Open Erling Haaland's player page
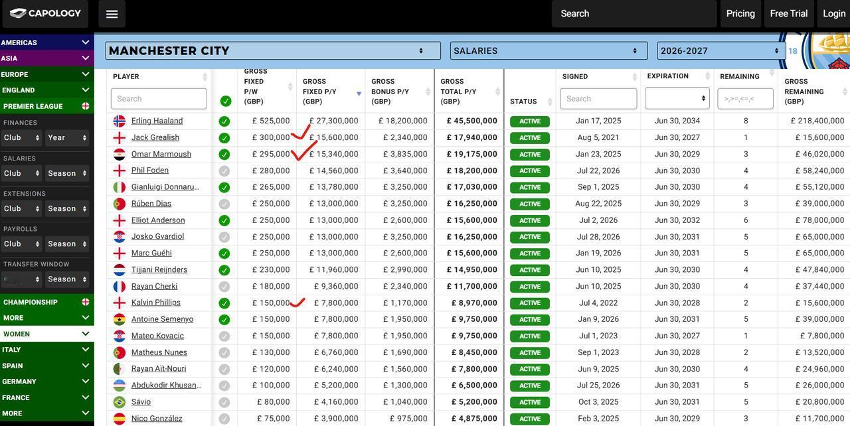850x426 pixels. 157,121
